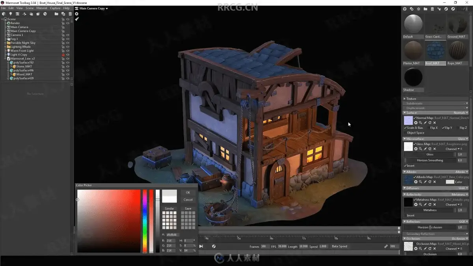
Task: Disable the Flip Y checkbox
Action: (x=443, y=128)
